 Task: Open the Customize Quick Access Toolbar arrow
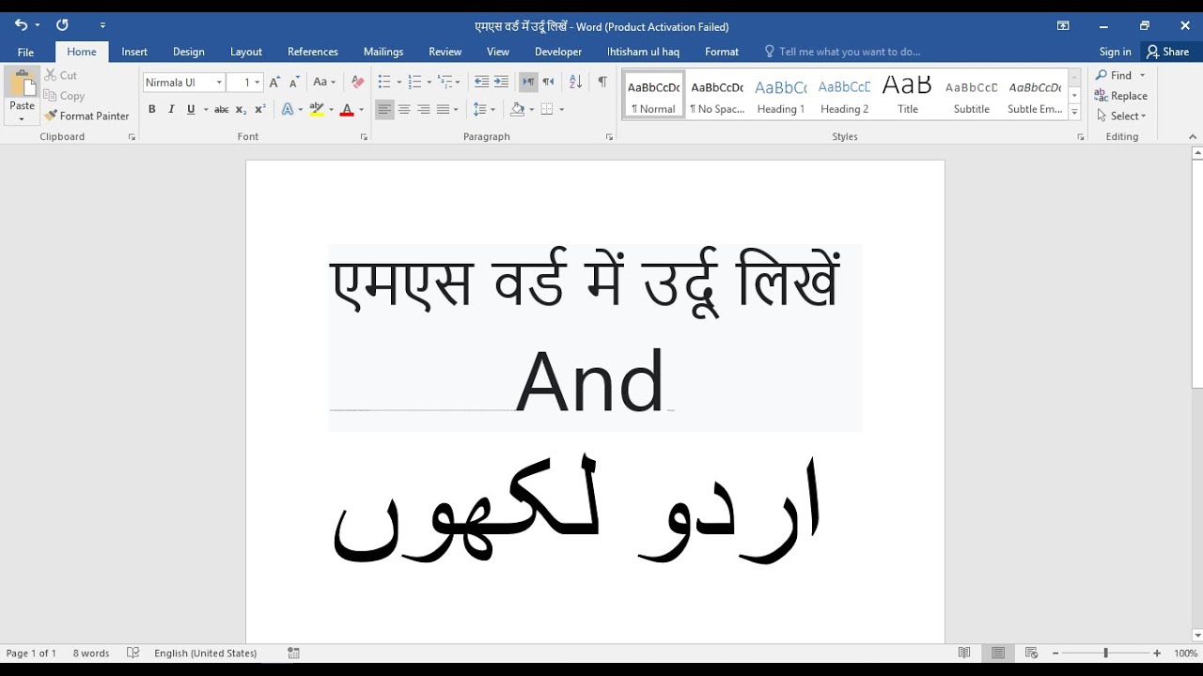tap(102, 25)
